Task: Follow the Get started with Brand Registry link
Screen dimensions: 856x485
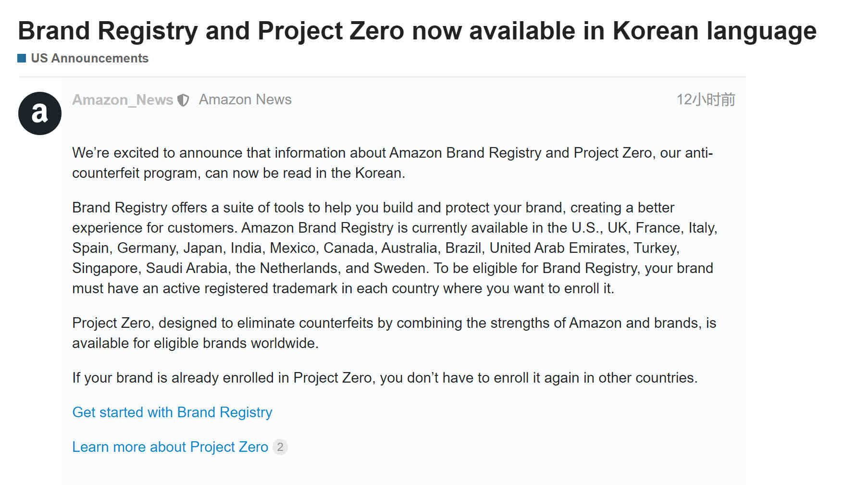Action: coord(172,412)
